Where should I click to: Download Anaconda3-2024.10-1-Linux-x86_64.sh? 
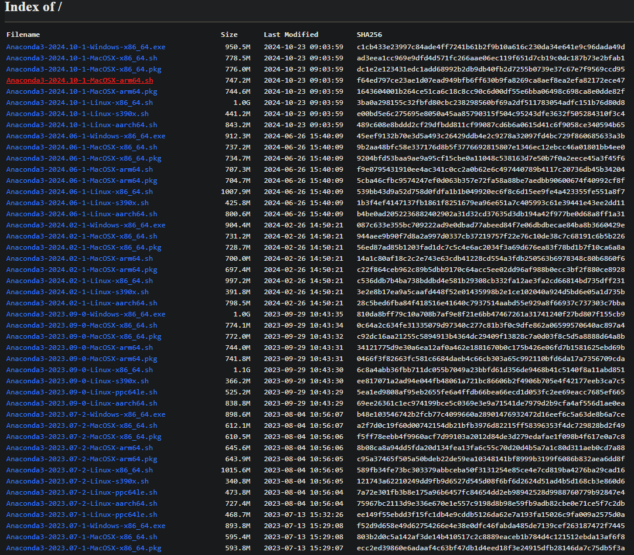tap(80, 103)
